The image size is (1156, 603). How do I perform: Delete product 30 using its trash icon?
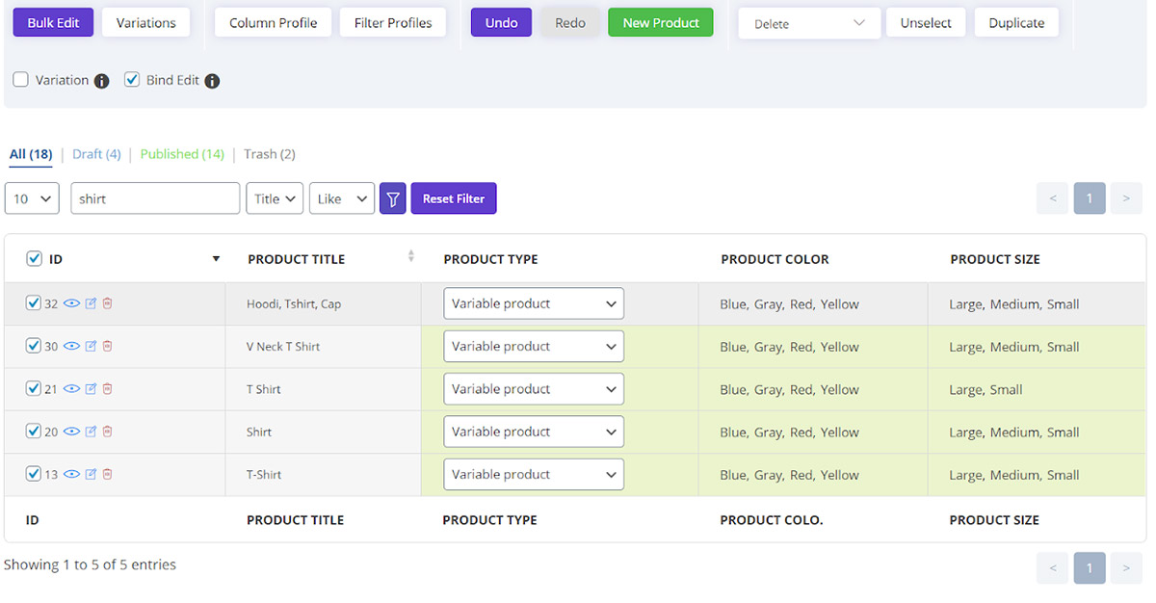(x=108, y=346)
